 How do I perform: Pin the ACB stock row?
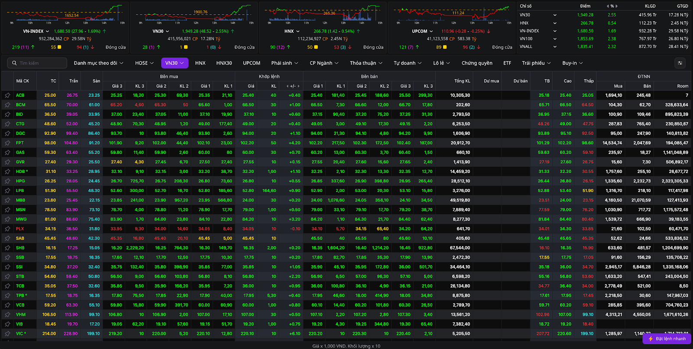(7, 95)
